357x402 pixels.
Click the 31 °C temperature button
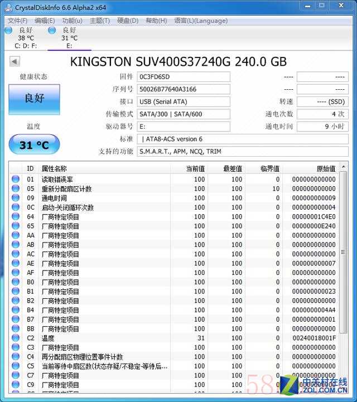[x=34, y=145]
